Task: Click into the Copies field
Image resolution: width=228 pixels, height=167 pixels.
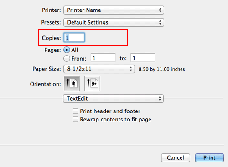Action: click(74, 38)
